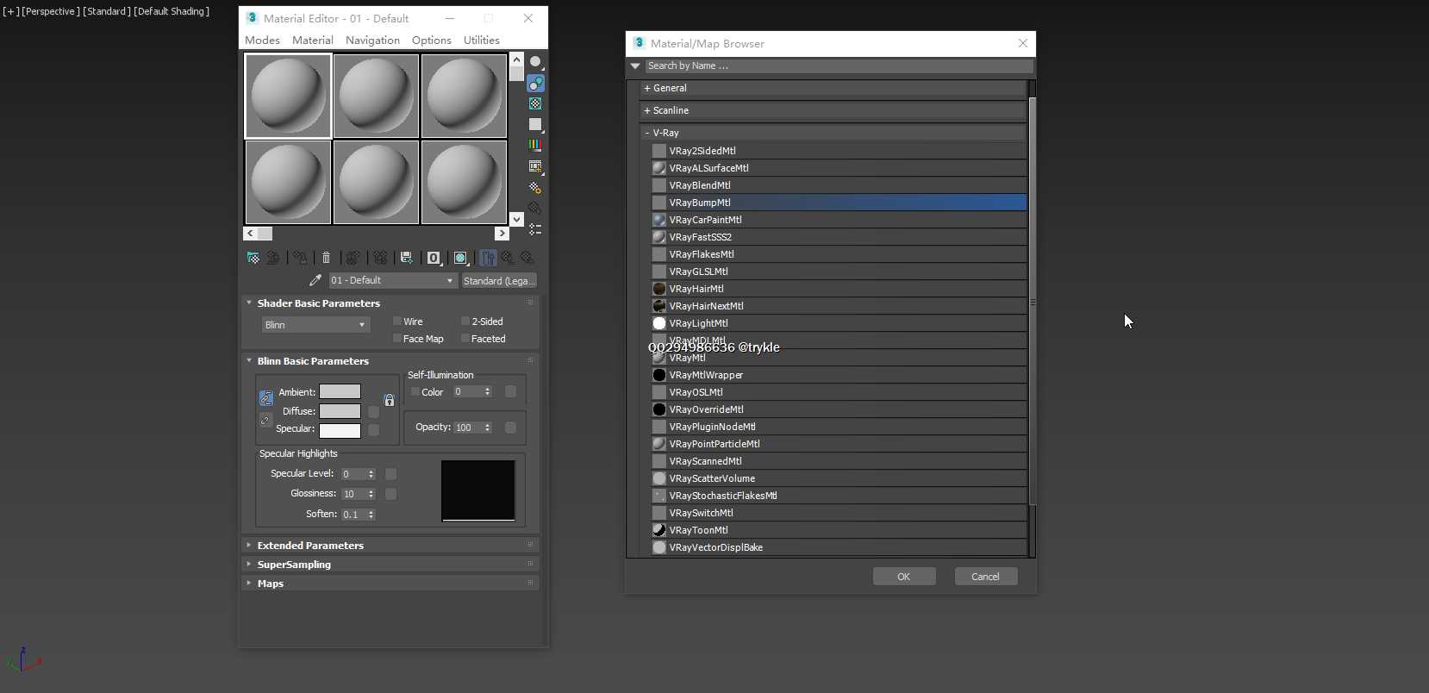Click the Get Material icon
Viewport: 1429px width, 693px height.
tap(253, 258)
